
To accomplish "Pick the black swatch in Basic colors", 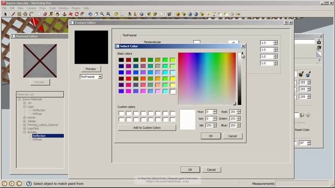I will point(121,60).
